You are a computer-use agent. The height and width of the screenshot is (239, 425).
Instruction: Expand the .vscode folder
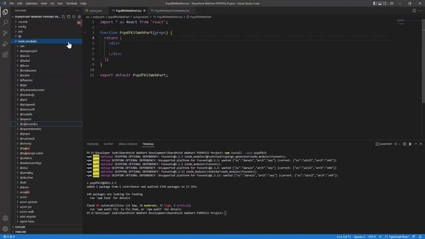click(46, 22)
